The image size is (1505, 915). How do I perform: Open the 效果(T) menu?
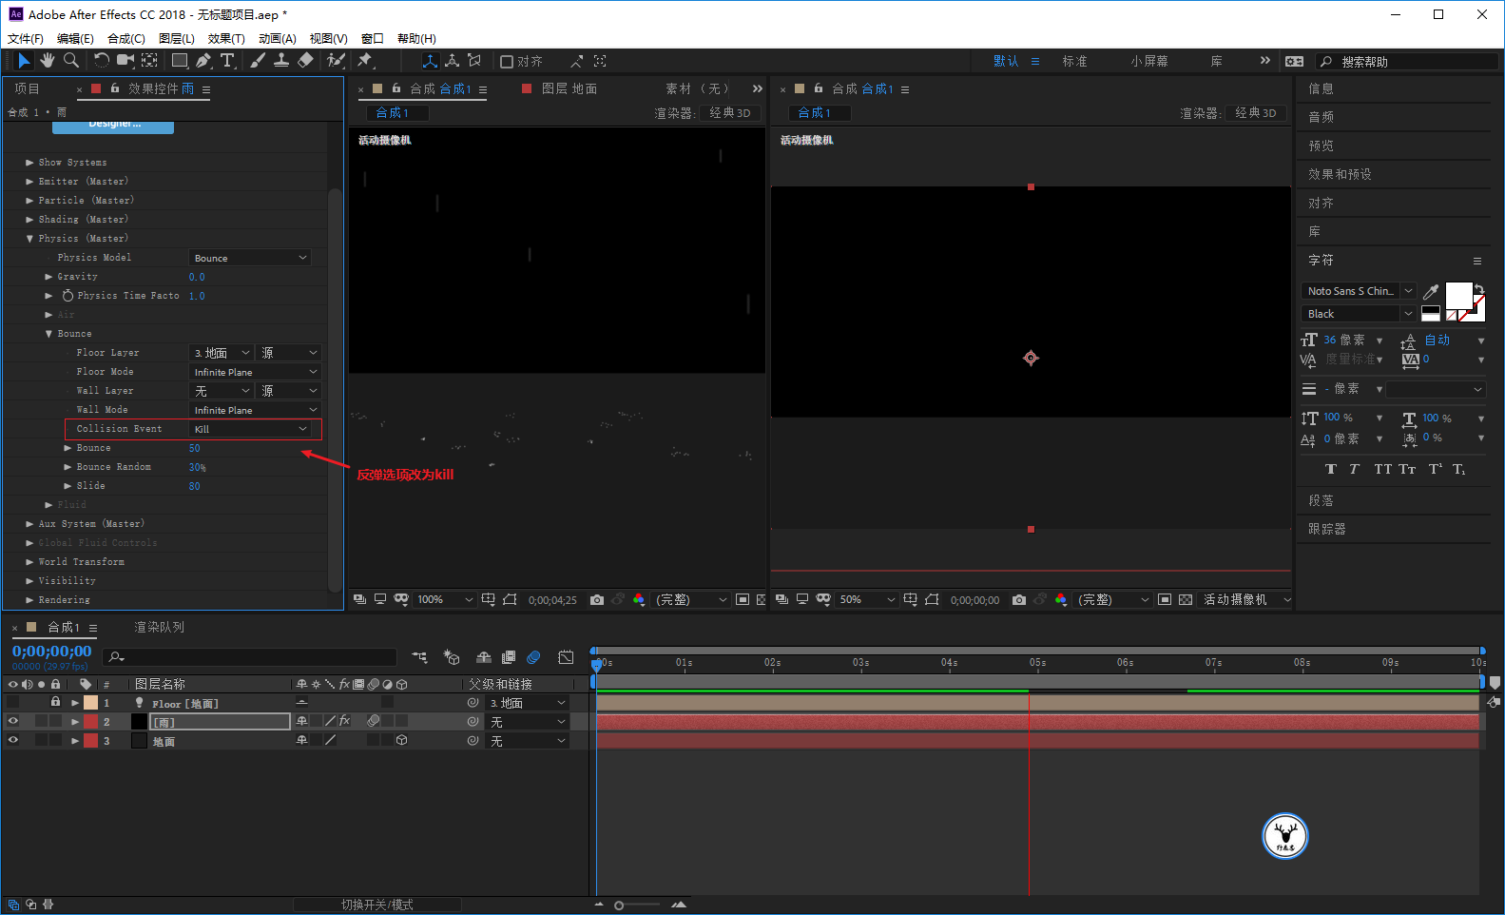226,39
